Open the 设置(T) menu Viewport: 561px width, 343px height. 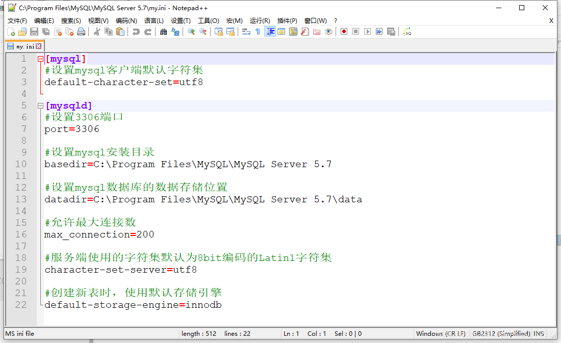coord(181,21)
